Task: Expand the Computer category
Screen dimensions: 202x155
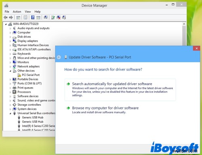Action: coord(11,33)
